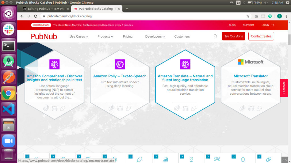Reload the page with the refresh icon
The width and height of the screenshot is (291, 163).
click(36, 16)
